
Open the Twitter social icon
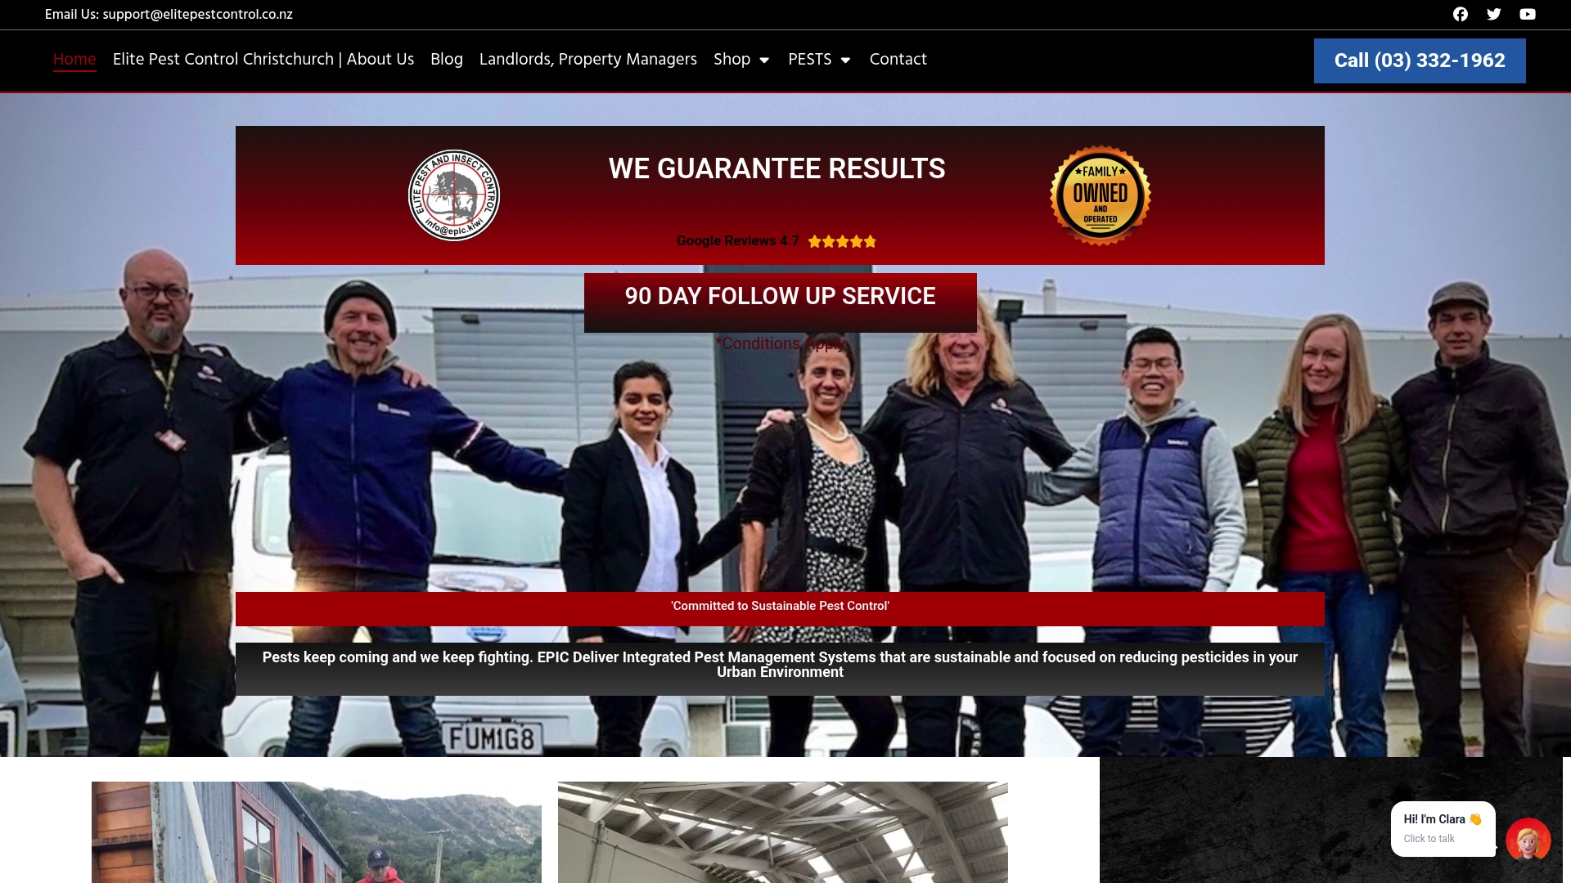[x=1494, y=14]
